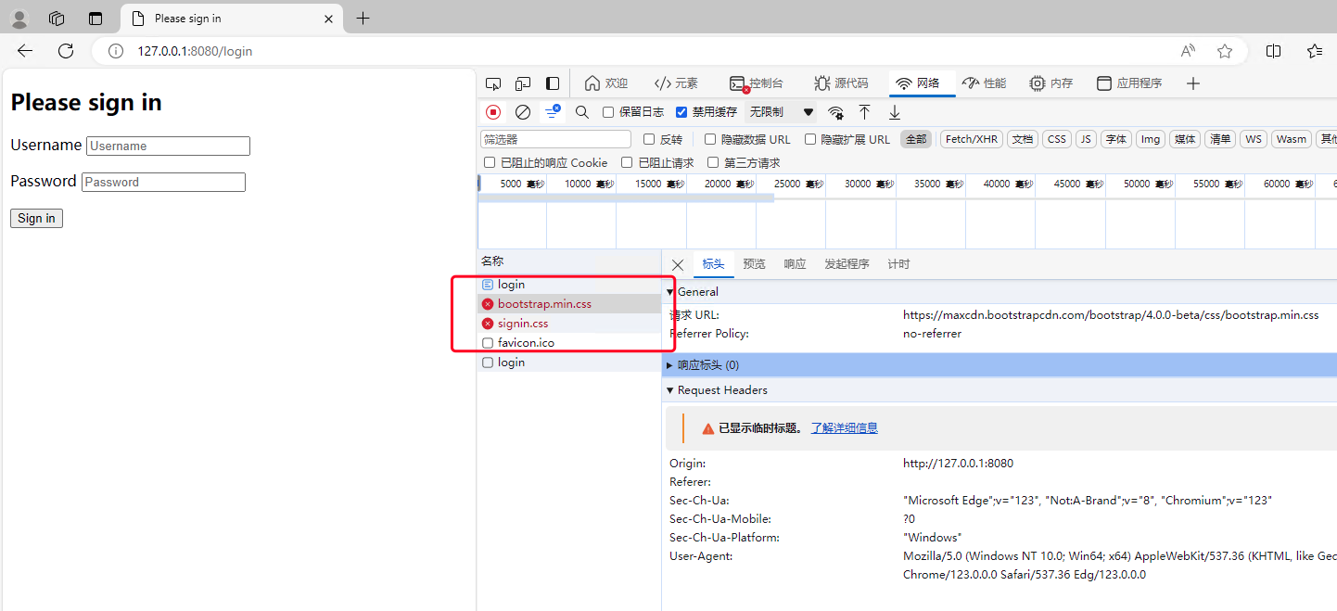Stop recording network log

click(x=492, y=111)
